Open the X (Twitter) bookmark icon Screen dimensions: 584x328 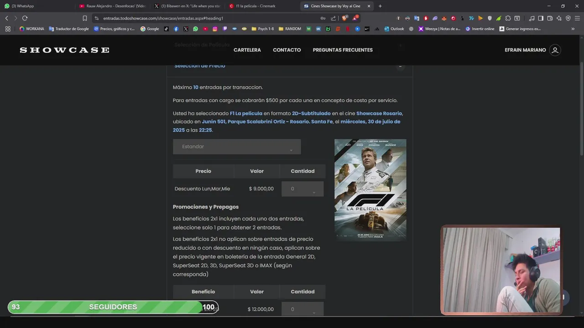186,29
